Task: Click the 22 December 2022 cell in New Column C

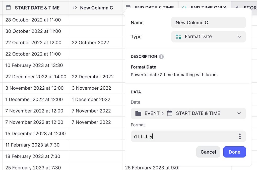Action: (x=93, y=77)
